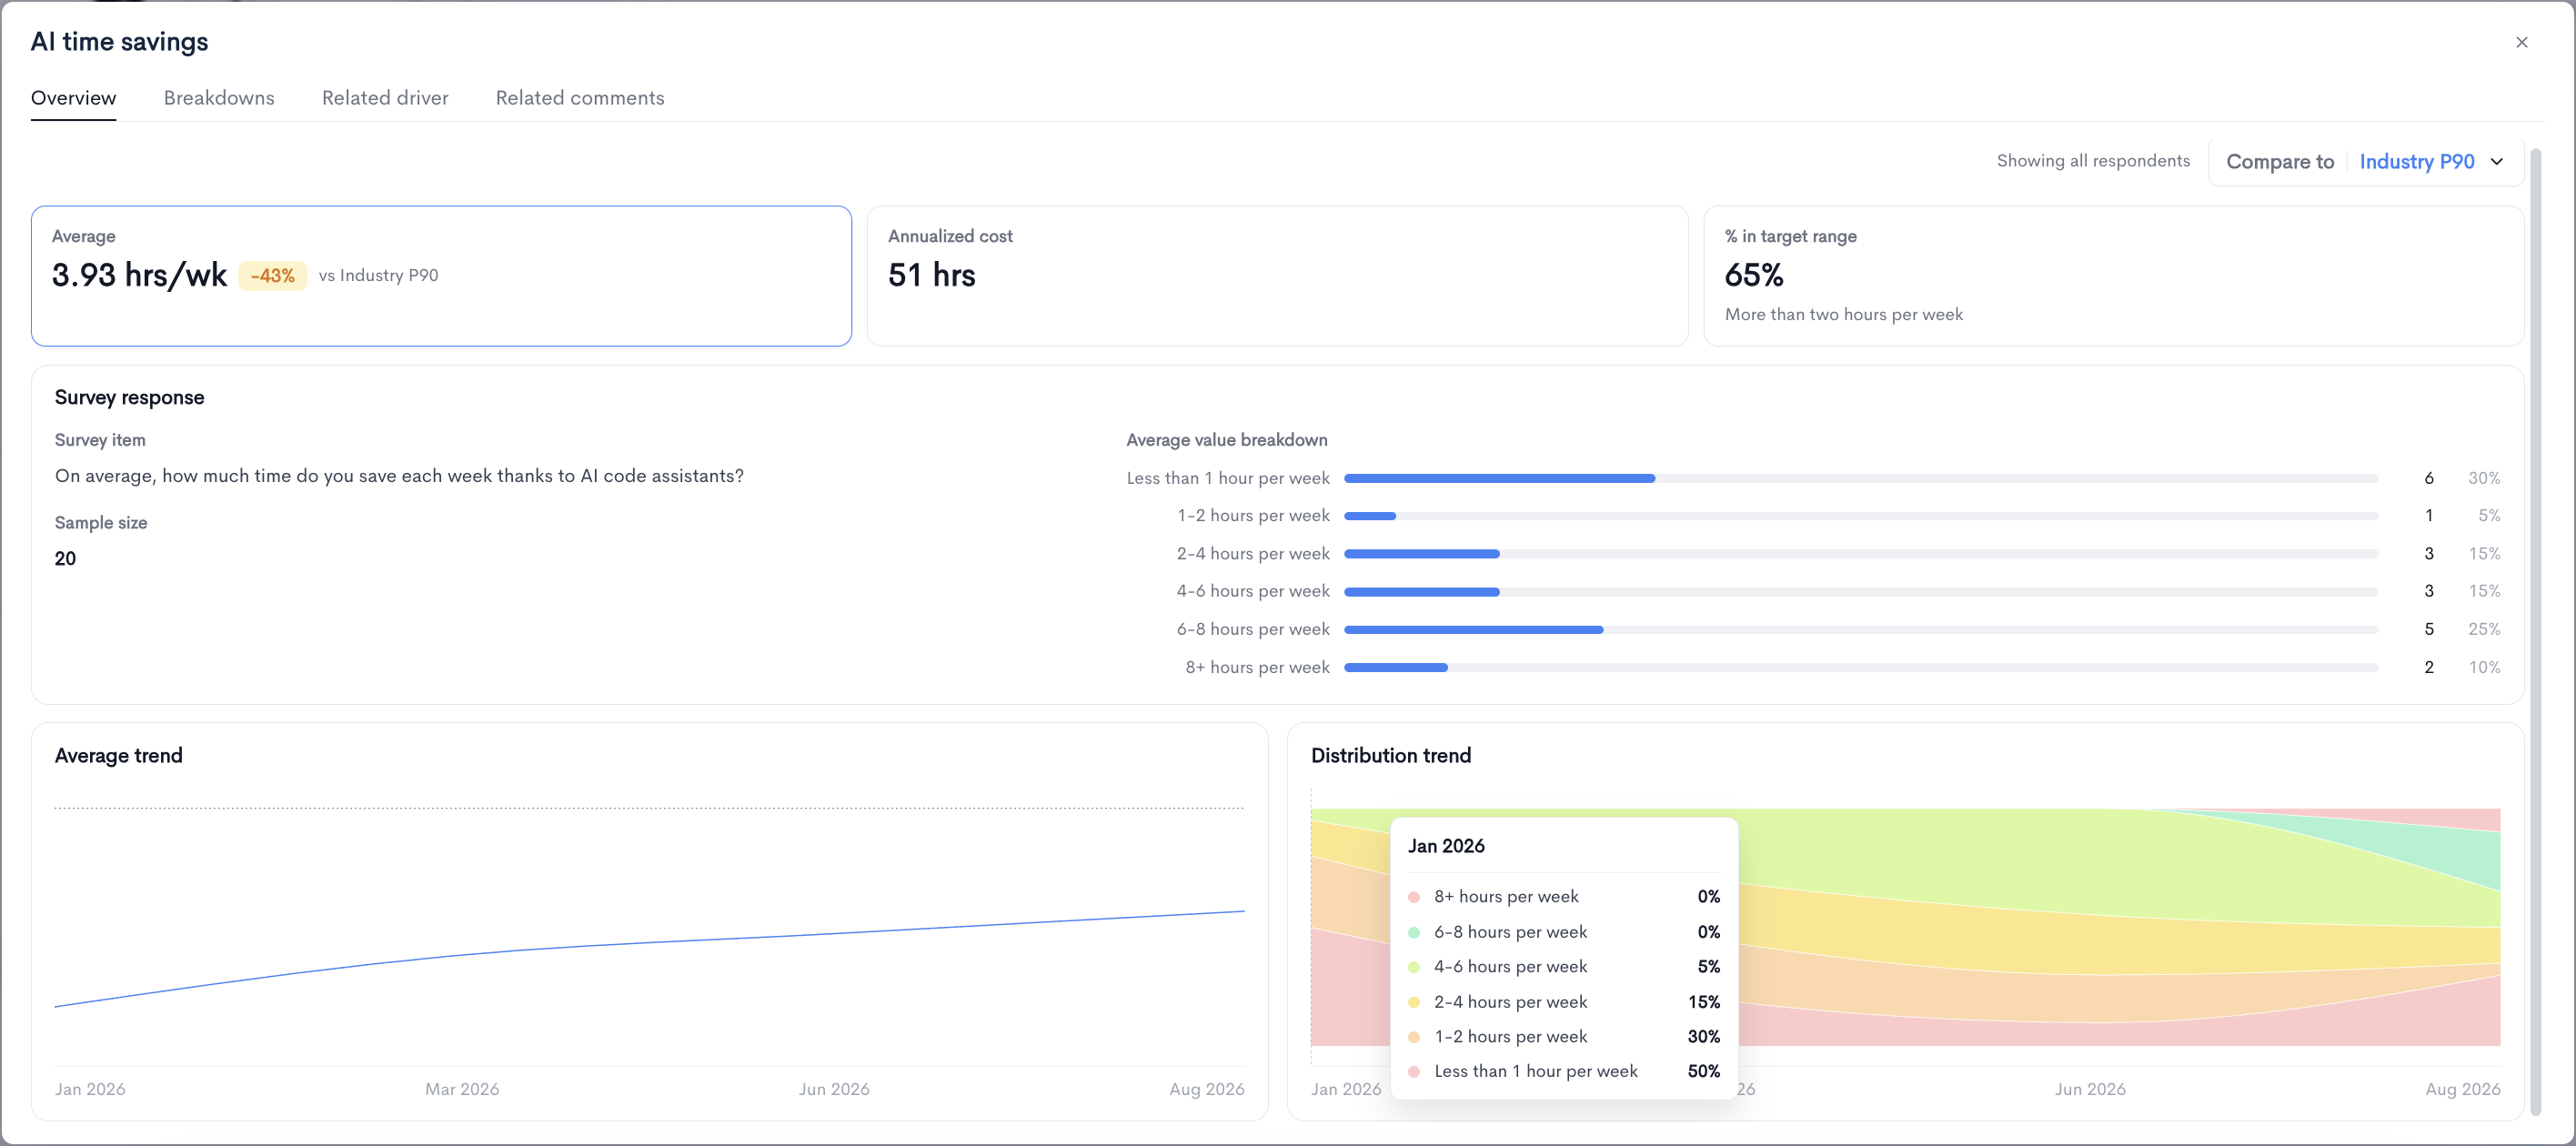Select the Average 3.93 hrs/wk card
2576x1146 pixels.
(x=441, y=276)
